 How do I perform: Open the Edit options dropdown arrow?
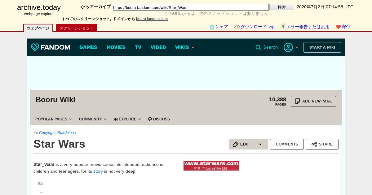coord(260,144)
